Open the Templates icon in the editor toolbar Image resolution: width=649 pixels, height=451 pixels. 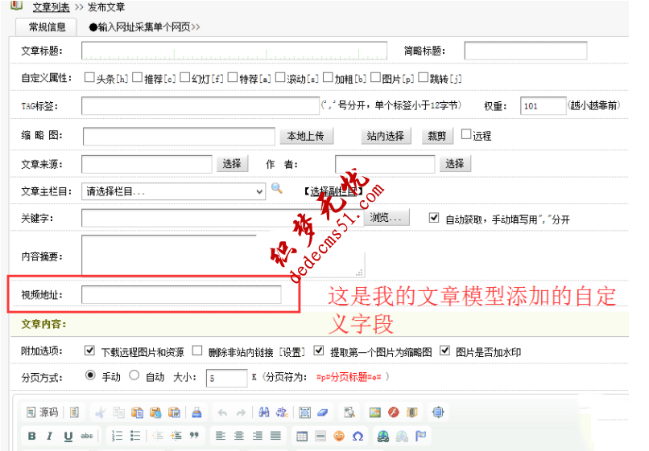click(74, 412)
